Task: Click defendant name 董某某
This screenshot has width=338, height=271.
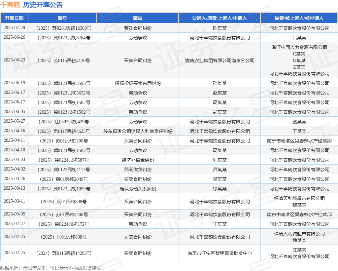Action: pyautogui.click(x=299, y=122)
